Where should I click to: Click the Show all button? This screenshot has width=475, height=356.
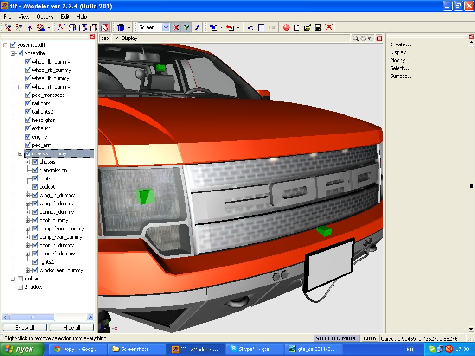pyautogui.click(x=25, y=328)
